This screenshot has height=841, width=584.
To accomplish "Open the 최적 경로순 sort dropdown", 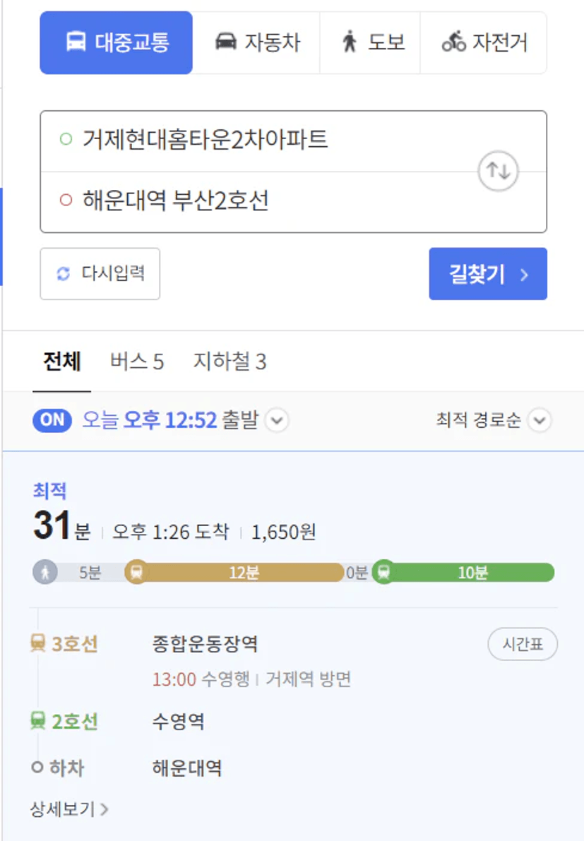I will click(494, 420).
